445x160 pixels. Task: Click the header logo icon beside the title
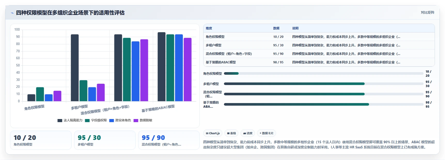pyautogui.click(x=12, y=13)
